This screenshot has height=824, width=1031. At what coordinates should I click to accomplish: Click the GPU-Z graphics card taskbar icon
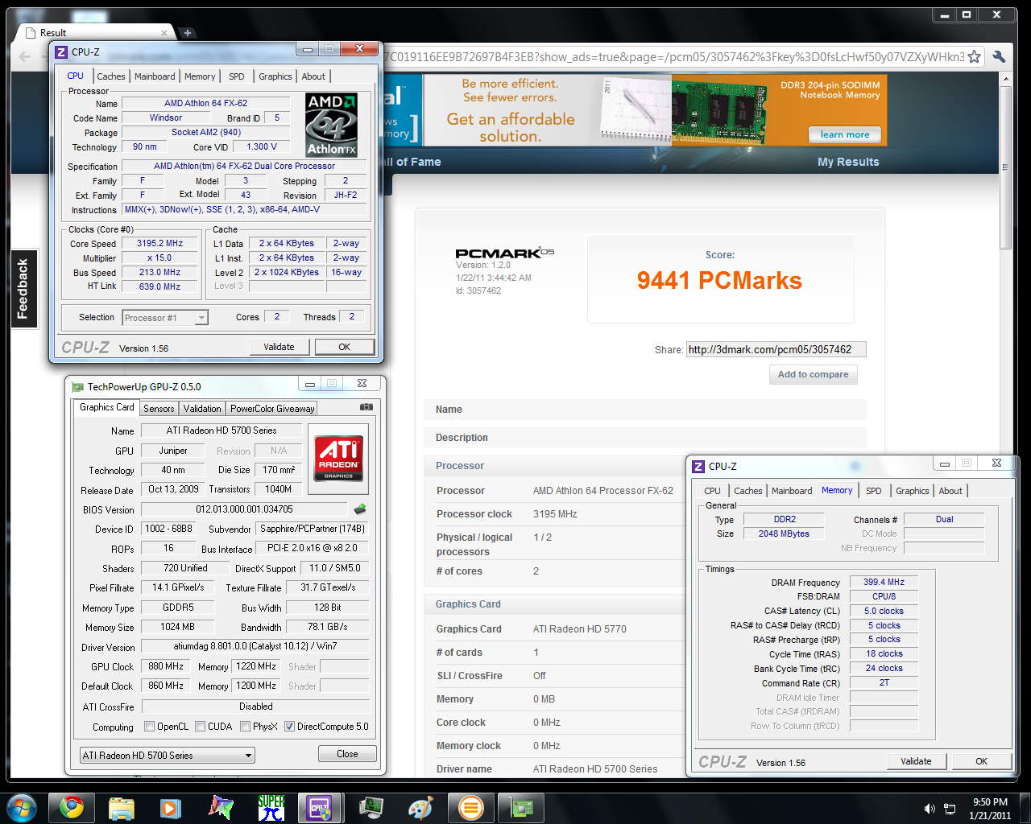[520, 807]
